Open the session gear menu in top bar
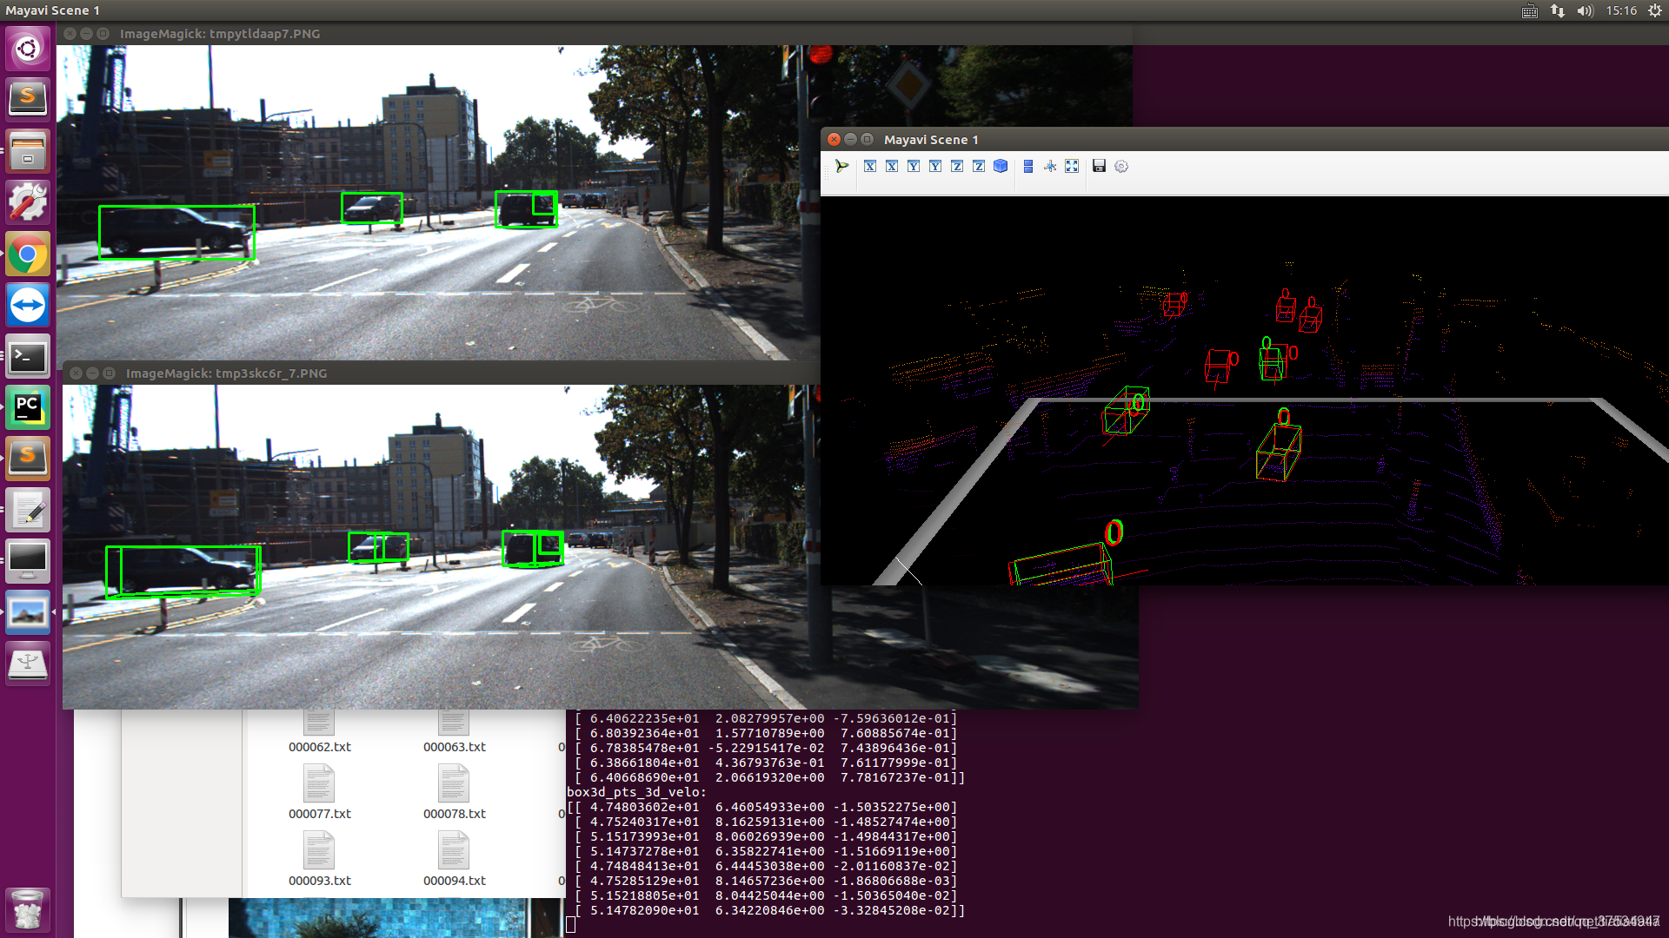The height and width of the screenshot is (938, 1669). (1654, 10)
